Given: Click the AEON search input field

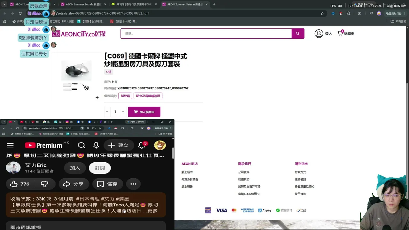Looking at the screenshot, I should [x=206, y=34].
